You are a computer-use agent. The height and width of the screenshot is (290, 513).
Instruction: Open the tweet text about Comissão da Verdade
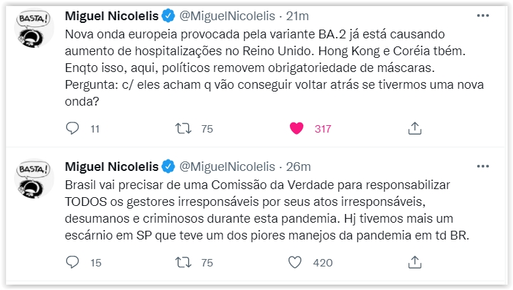270,211
